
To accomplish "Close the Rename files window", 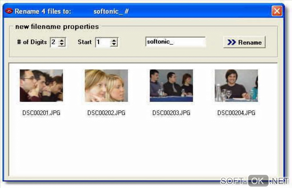I will pyautogui.click(x=277, y=11).
